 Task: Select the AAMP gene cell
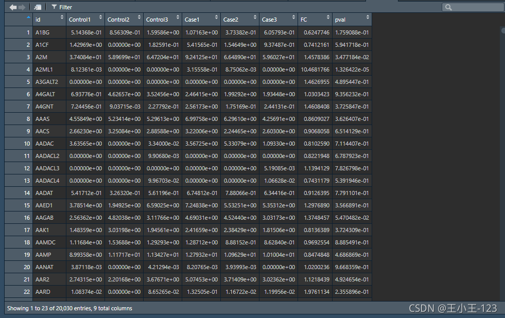click(49, 255)
